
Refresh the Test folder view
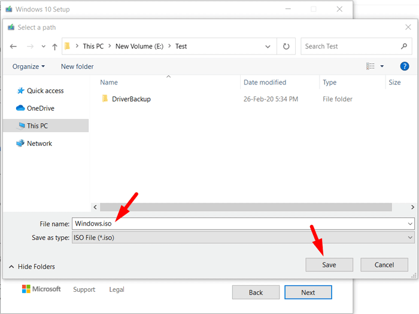point(286,47)
